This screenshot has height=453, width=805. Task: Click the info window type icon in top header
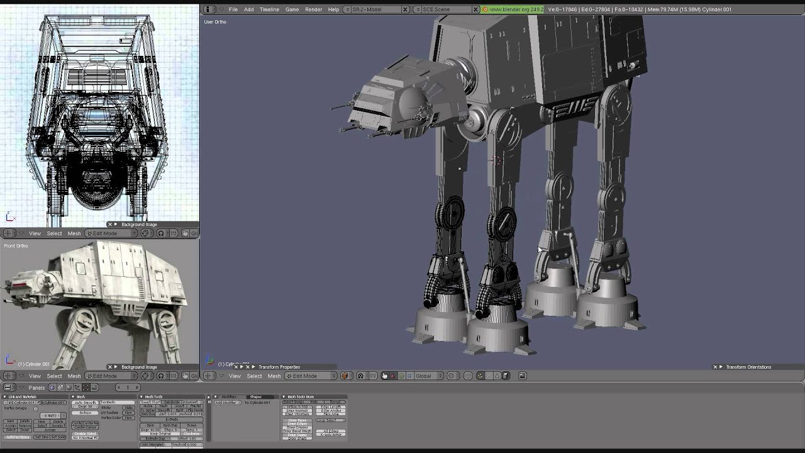coord(209,9)
